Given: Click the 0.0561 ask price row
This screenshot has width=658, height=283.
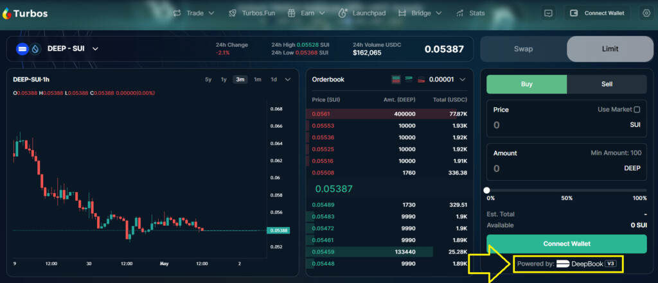Looking at the screenshot, I should 389,114.
